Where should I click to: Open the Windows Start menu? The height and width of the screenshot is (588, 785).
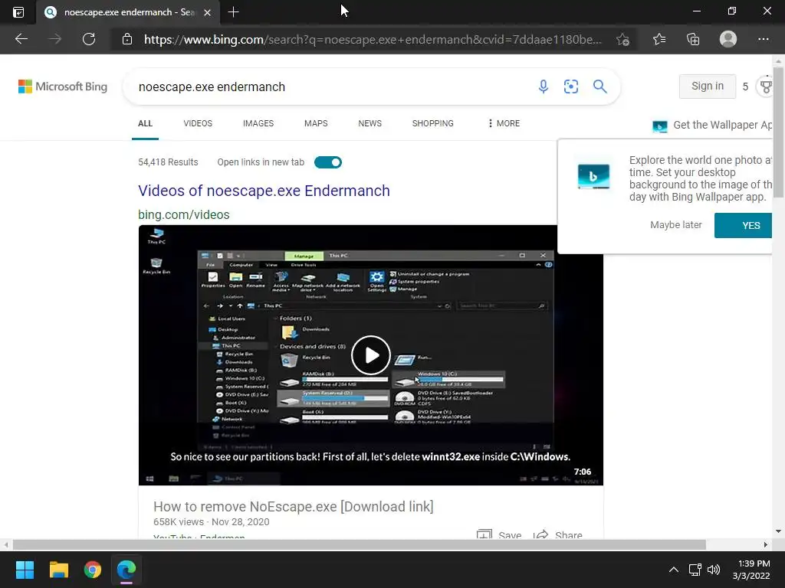[25, 570]
